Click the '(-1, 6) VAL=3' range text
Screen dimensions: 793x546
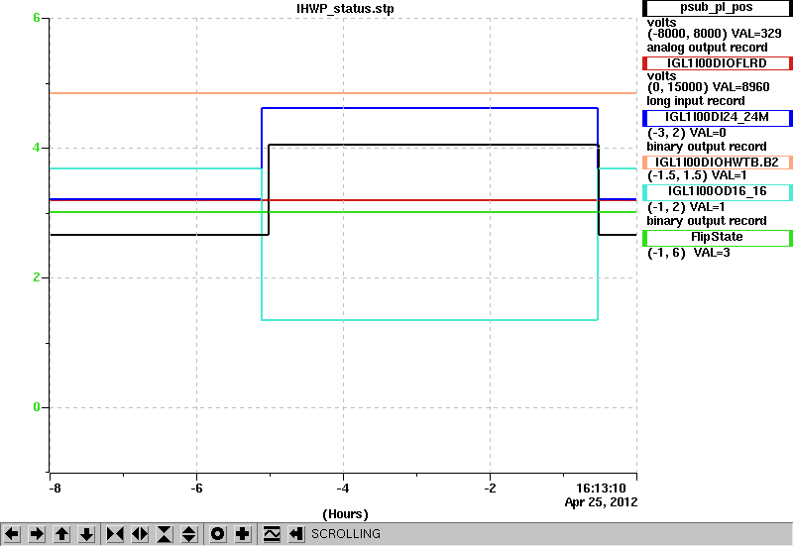[688, 253]
